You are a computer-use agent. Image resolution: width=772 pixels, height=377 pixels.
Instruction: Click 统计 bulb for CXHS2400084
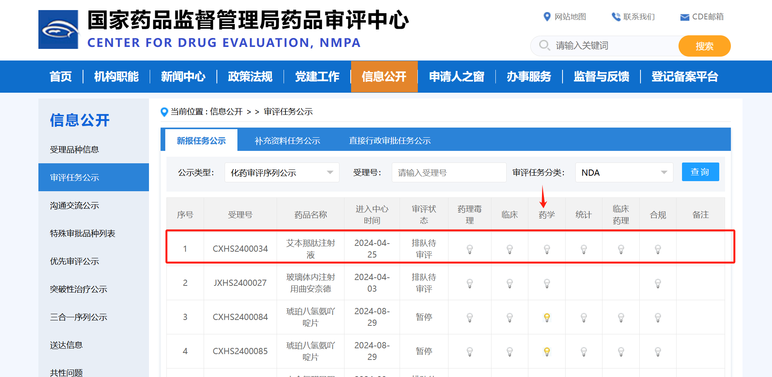click(584, 317)
